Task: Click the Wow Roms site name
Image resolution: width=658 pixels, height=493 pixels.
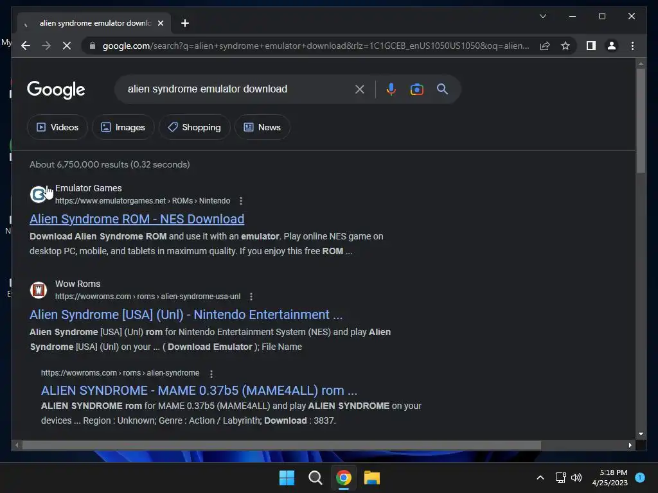Action: 78,284
